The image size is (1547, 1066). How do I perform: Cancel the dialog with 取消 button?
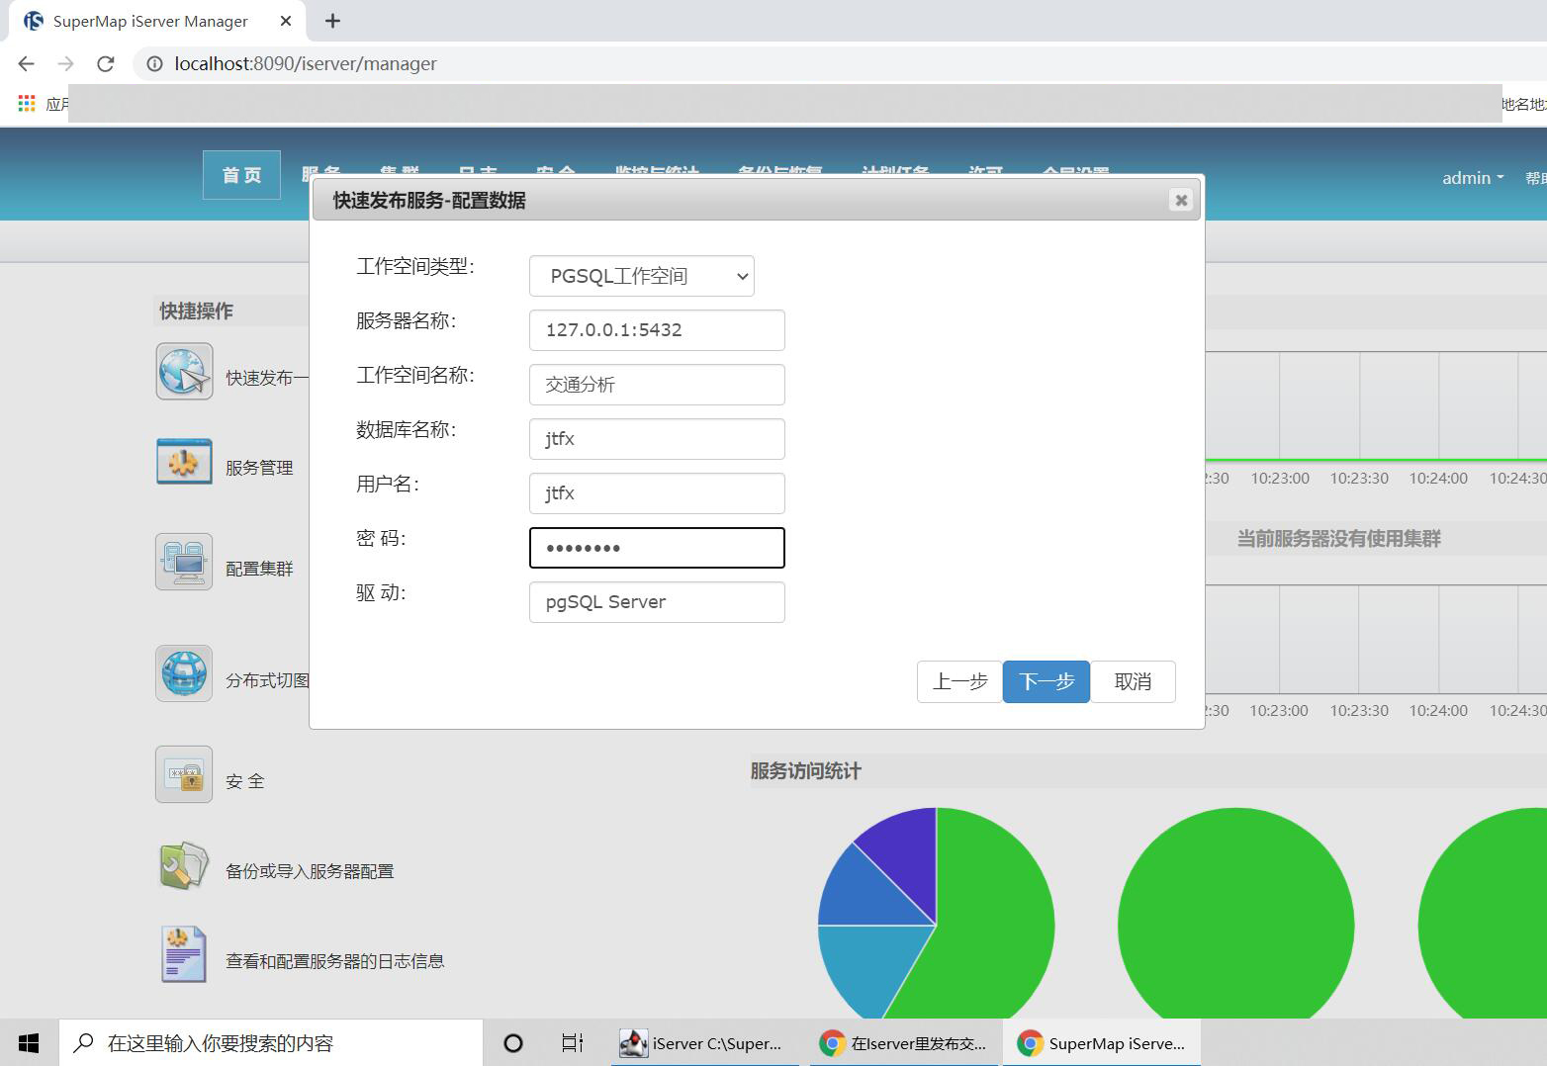[1133, 681]
